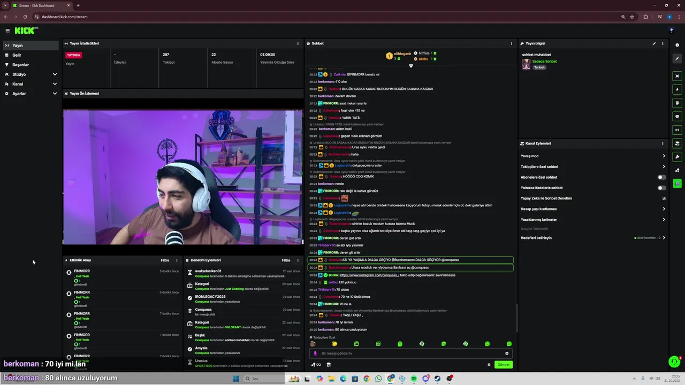Toggle the note widget in right rail

point(677,103)
